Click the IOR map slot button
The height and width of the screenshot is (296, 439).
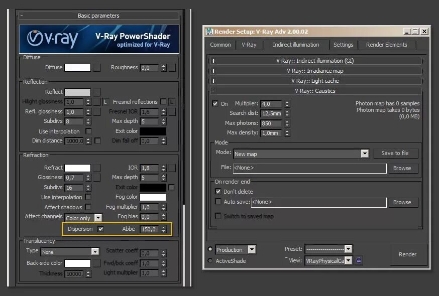click(172, 168)
